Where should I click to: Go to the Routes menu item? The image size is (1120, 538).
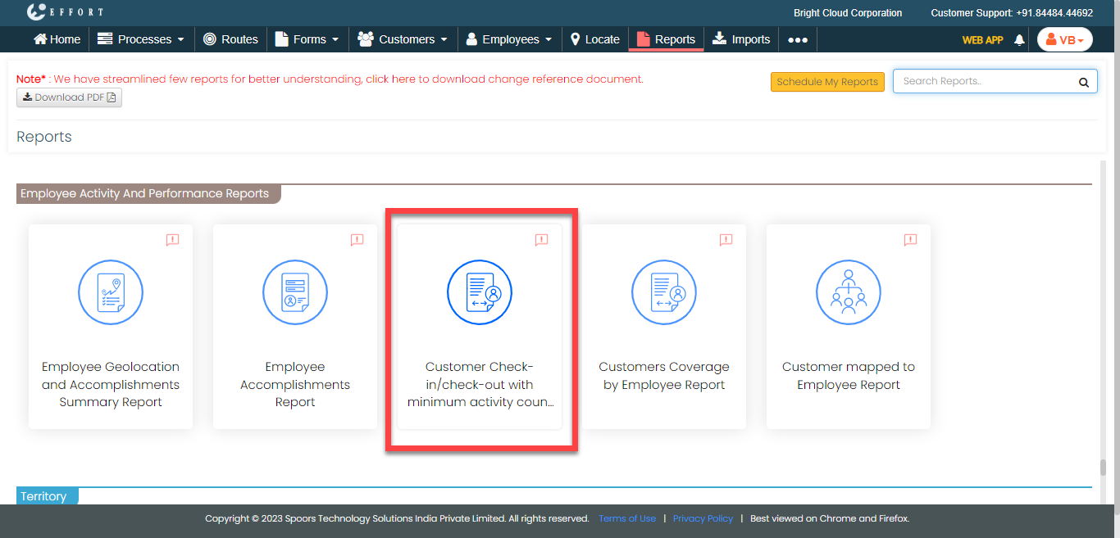[230, 39]
